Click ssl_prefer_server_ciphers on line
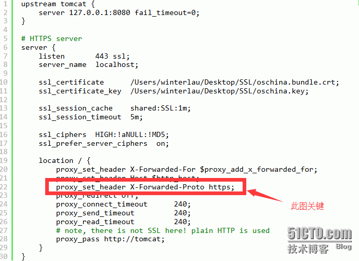The image size is (359, 261). [x=103, y=144]
